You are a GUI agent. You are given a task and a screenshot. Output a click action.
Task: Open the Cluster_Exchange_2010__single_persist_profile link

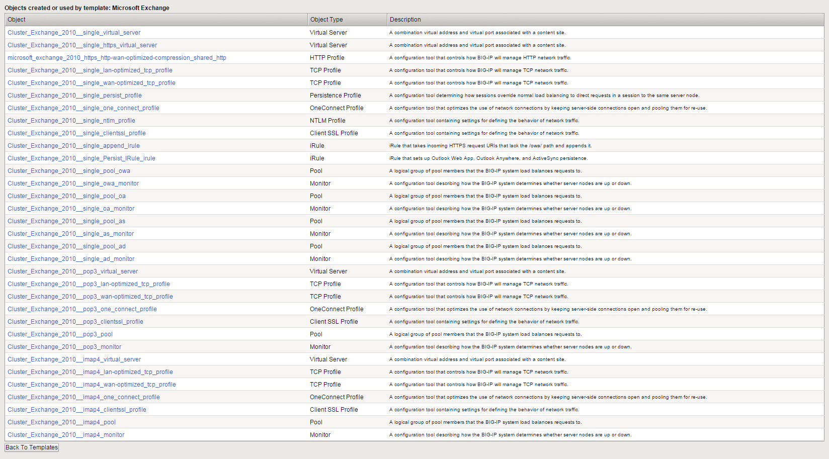[74, 95]
